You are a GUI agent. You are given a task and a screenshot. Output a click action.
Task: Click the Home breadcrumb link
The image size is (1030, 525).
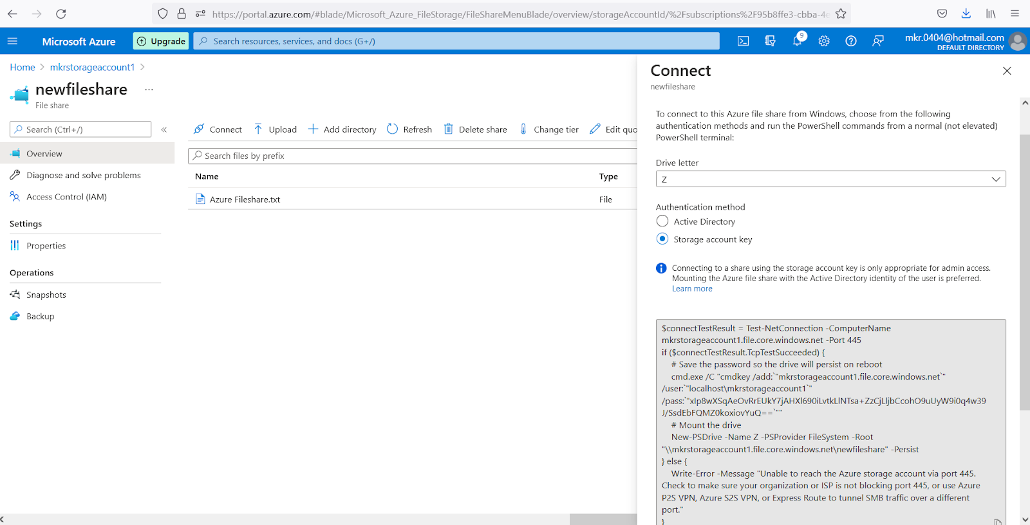pos(23,67)
